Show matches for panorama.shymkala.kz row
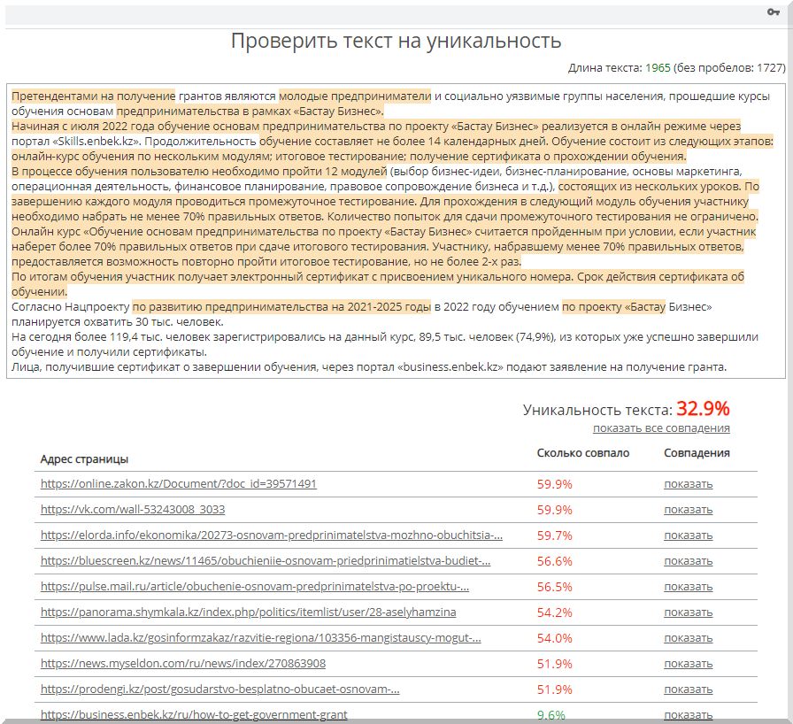793x724 pixels. coord(689,613)
